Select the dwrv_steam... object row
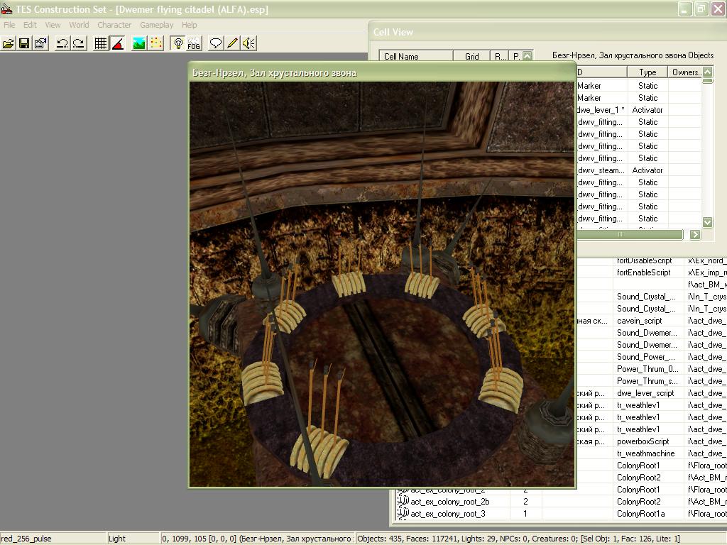This screenshot has height=545, width=727. pyautogui.click(x=638, y=170)
